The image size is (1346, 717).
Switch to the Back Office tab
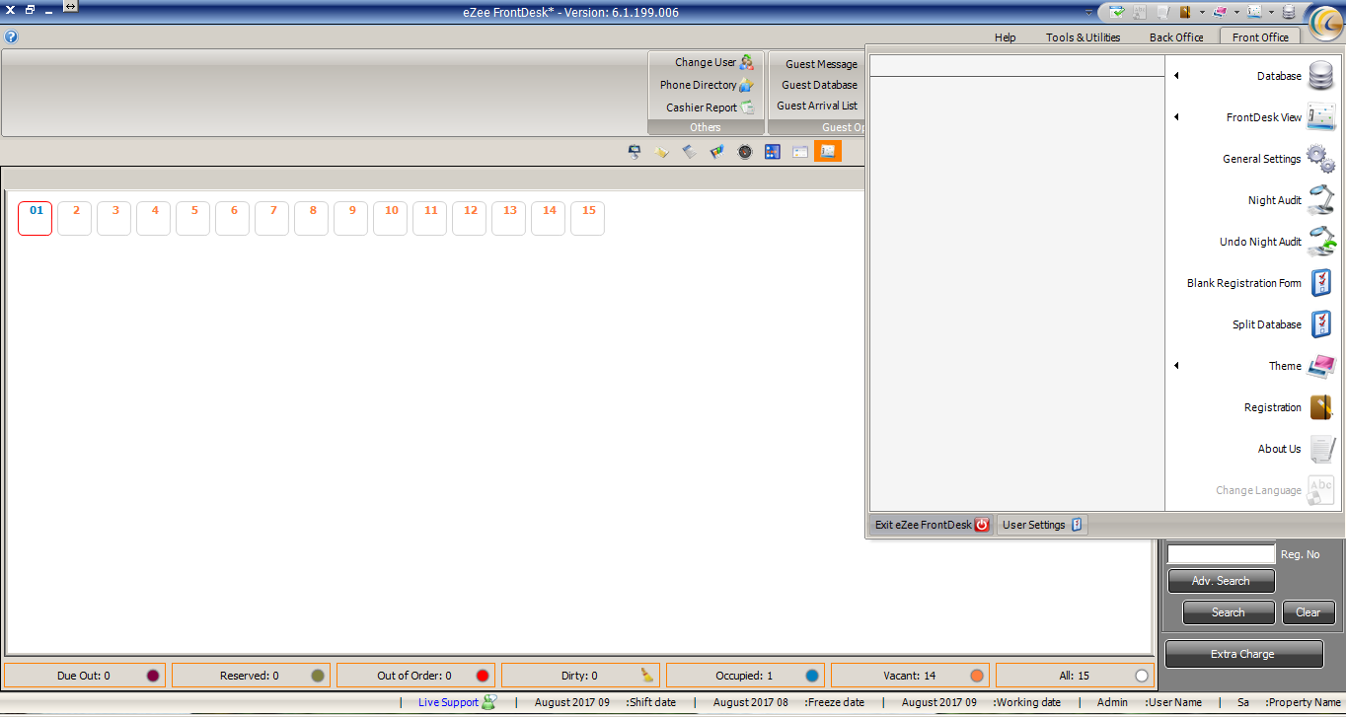(1176, 37)
